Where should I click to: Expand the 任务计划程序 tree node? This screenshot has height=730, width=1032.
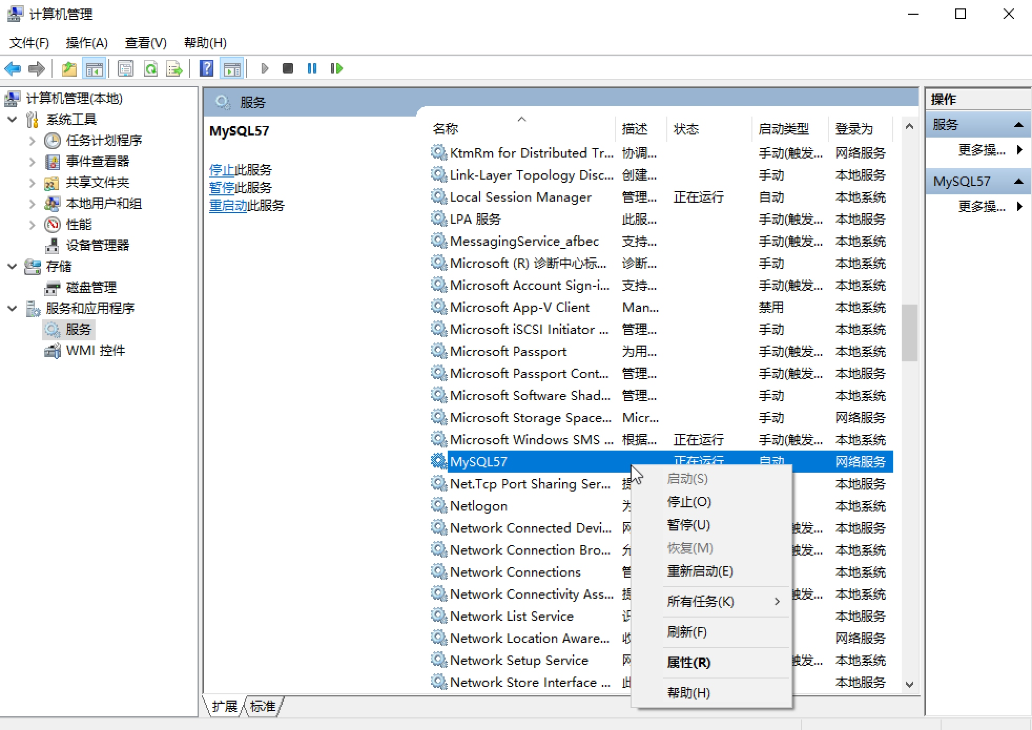[x=32, y=140]
